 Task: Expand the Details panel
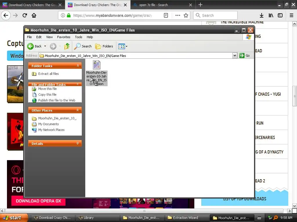[x=78, y=143]
